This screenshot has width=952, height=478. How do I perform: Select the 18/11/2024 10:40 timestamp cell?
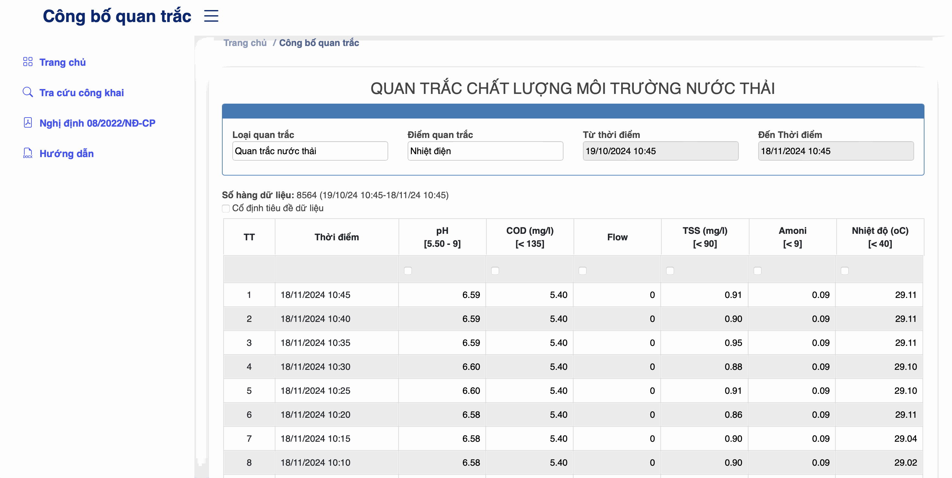337,318
